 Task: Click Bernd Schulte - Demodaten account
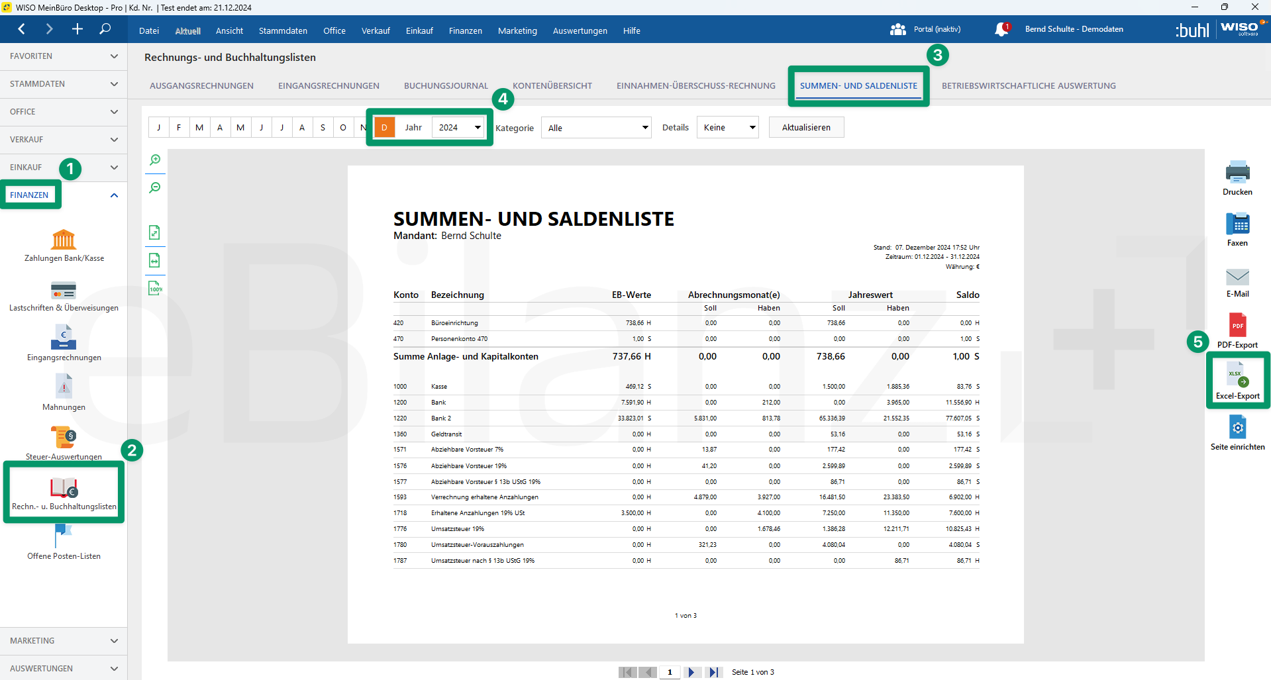[x=1074, y=29]
